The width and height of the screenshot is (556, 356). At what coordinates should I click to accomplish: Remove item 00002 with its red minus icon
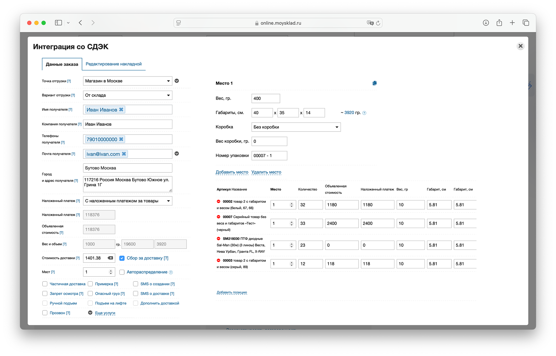[219, 201]
